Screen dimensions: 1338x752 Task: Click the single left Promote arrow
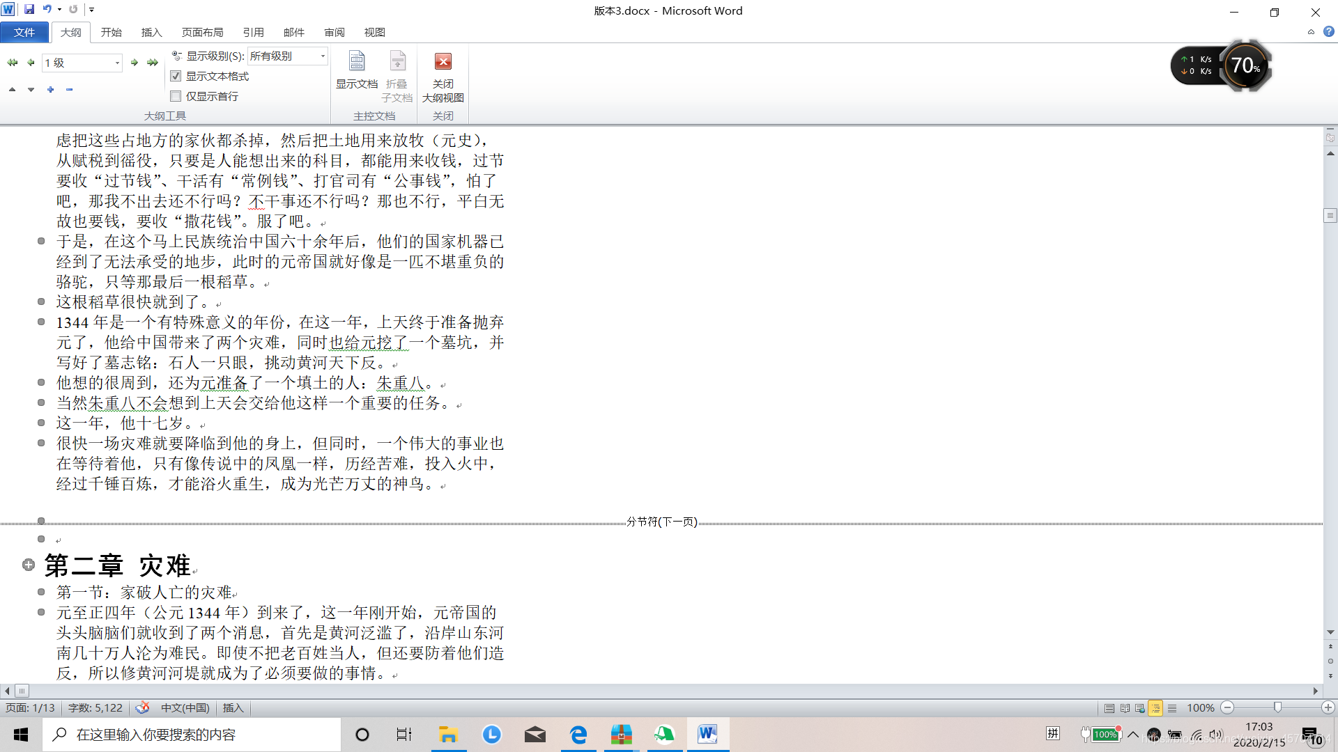(x=31, y=63)
